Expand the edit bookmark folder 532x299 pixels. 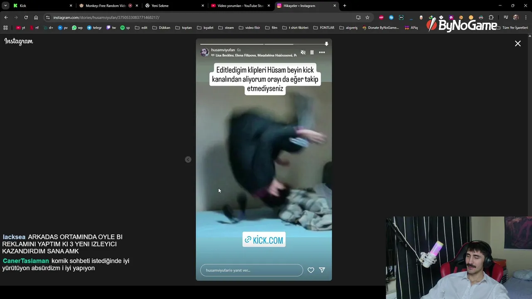[x=141, y=28]
